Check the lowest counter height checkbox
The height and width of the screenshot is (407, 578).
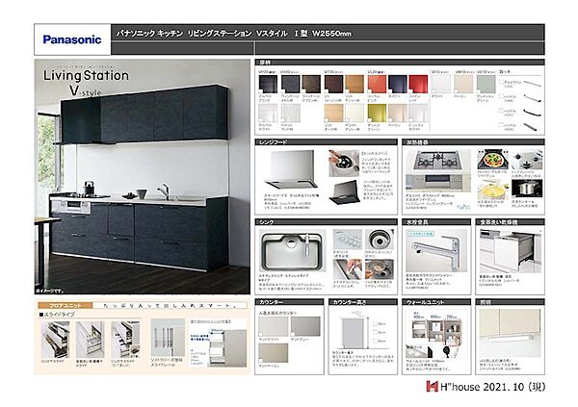374,341
